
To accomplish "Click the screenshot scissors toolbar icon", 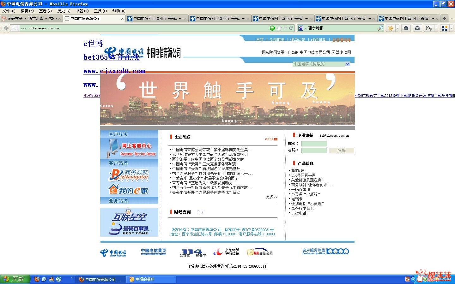I will click(x=429, y=28).
